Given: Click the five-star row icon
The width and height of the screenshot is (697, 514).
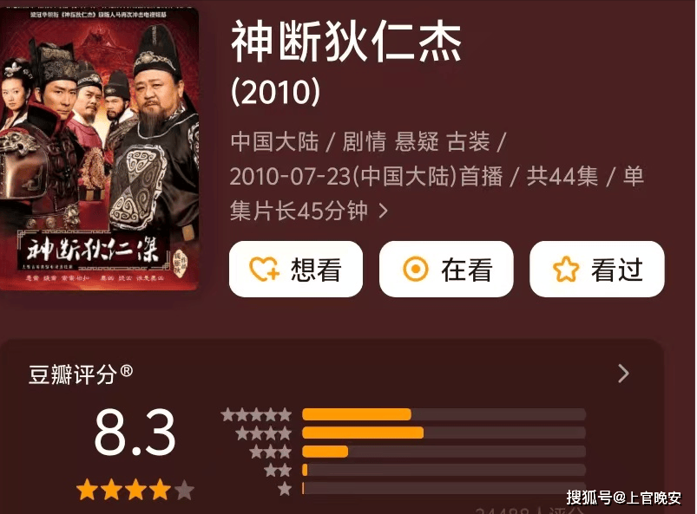Looking at the screenshot, I should click(x=256, y=414).
